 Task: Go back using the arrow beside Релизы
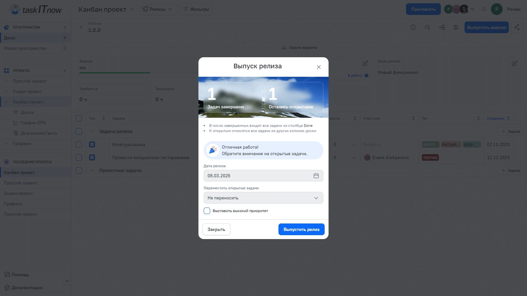(81, 27)
